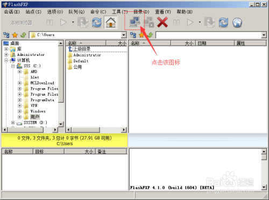Click the remote Refresh icon beside the globe
This screenshot has height=200, width=269.
(x=223, y=23)
